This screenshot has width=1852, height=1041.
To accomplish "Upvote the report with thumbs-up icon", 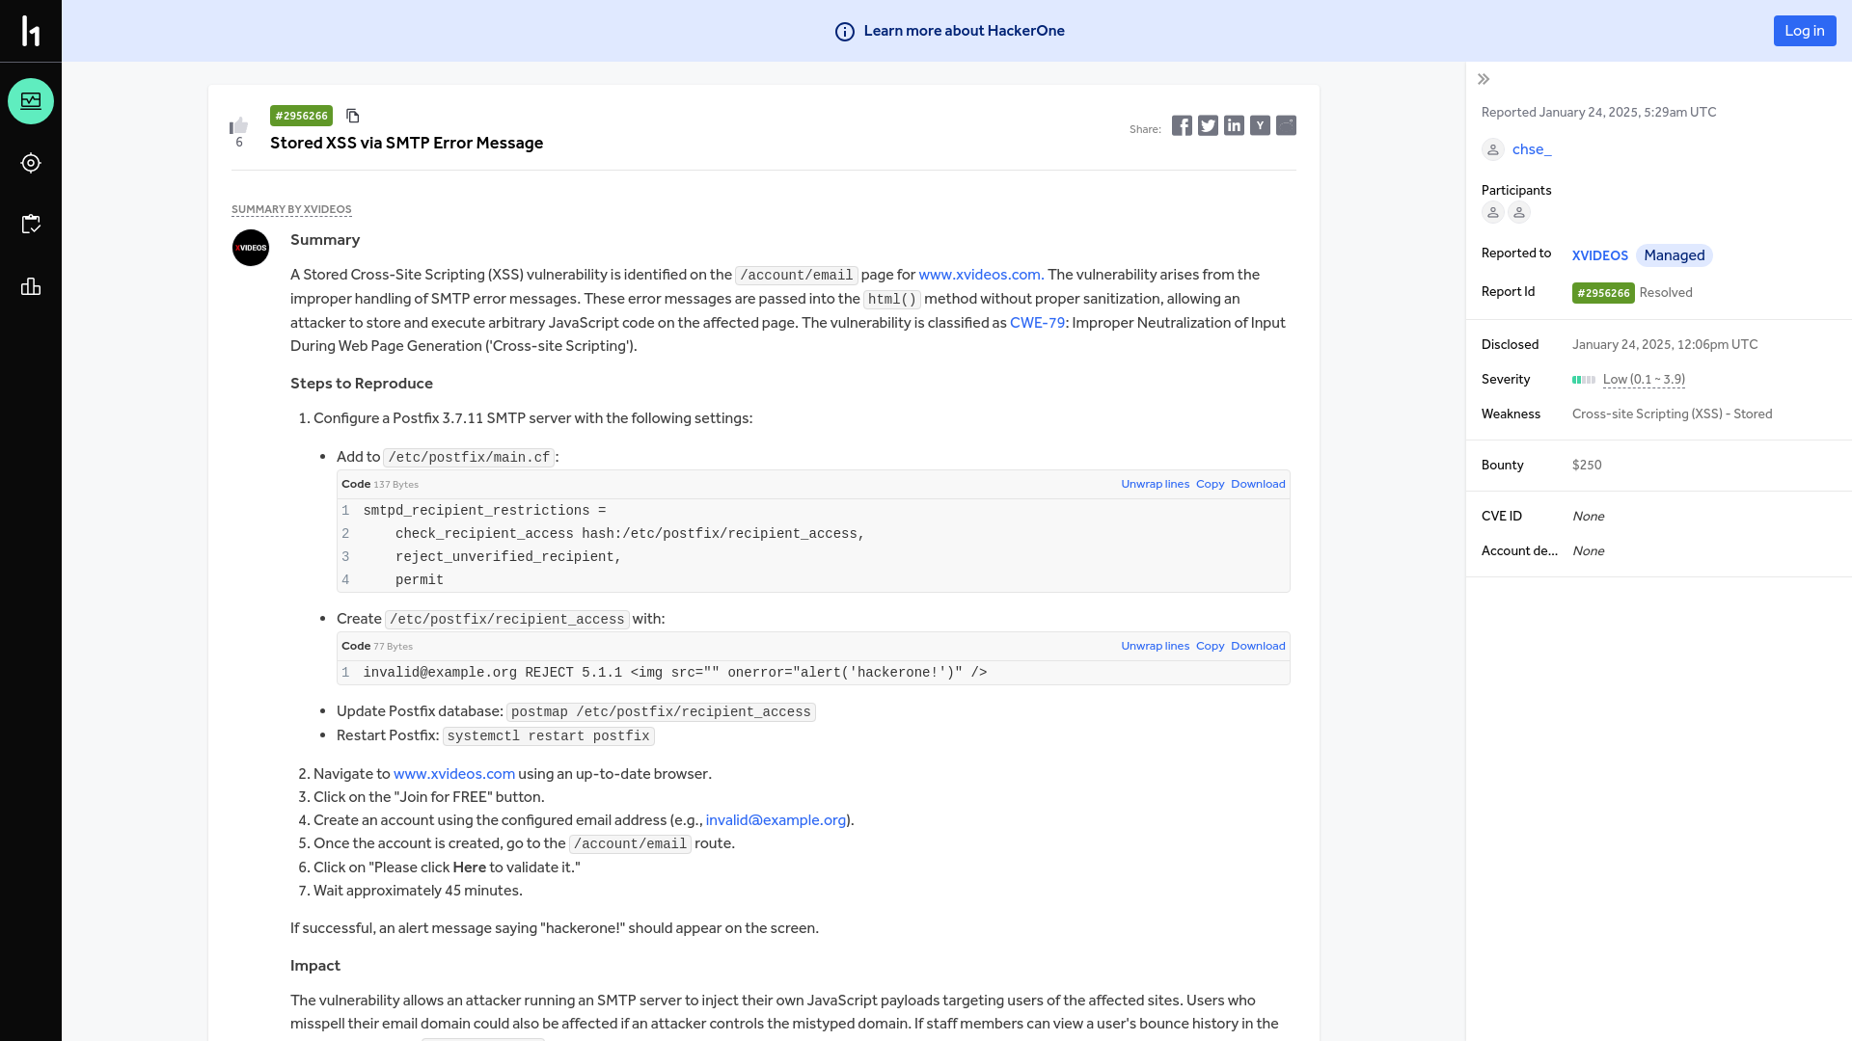I will (x=239, y=125).
